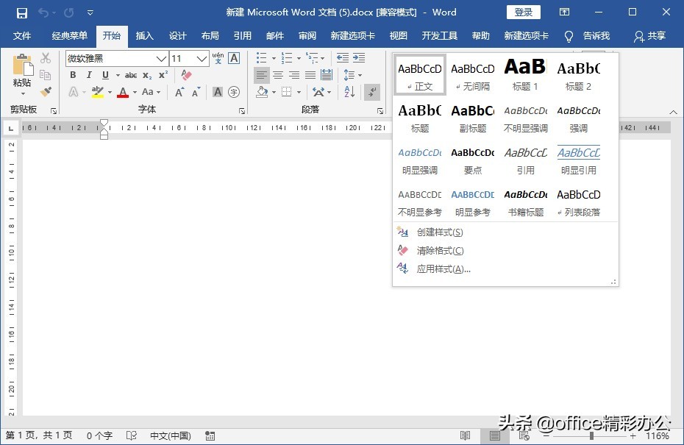The image size is (684, 445).
Task: Toggle Bold formatting
Action: point(73,75)
